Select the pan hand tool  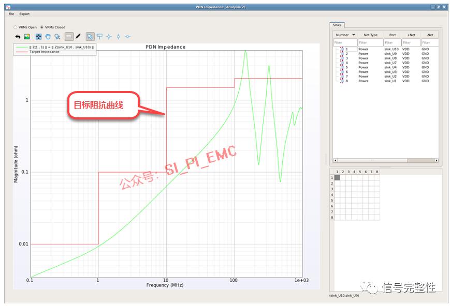click(x=48, y=37)
